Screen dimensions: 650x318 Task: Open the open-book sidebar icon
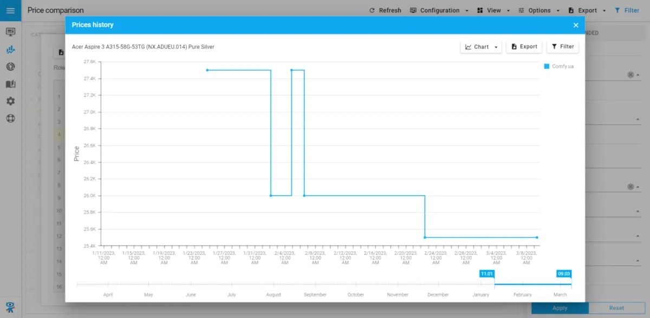tap(10, 84)
